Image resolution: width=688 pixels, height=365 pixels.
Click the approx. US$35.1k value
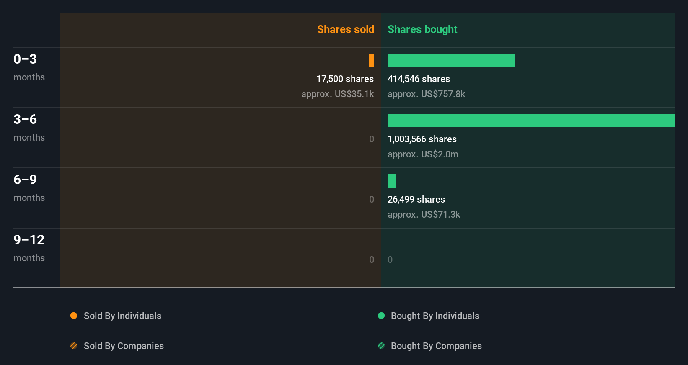click(337, 94)
